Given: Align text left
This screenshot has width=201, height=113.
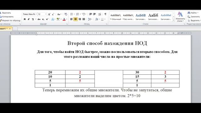Looking at the screenshot, I should click(72, 19).
